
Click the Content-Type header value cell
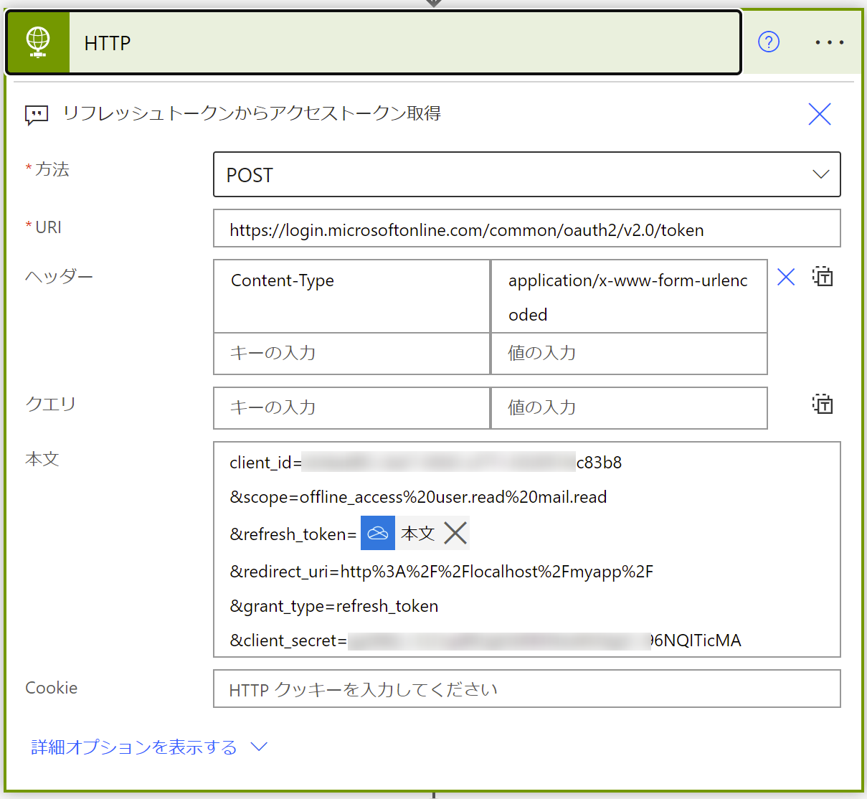click(629, 296)
